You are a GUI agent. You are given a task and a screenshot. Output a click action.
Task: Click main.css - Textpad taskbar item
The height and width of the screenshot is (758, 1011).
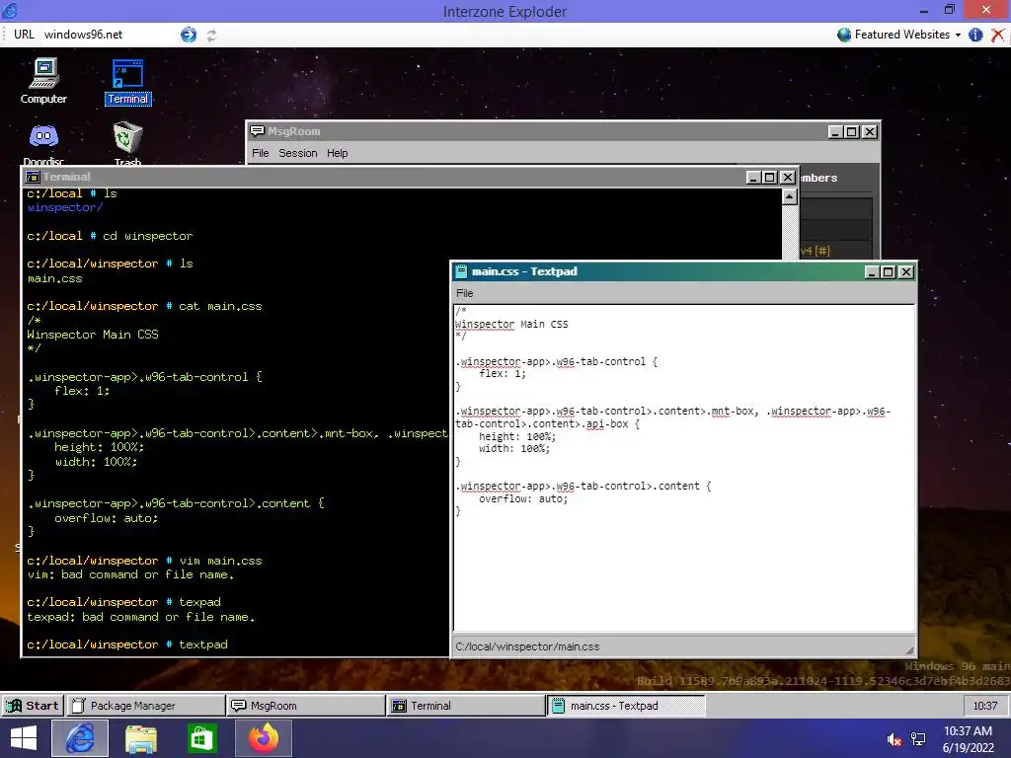626,706
